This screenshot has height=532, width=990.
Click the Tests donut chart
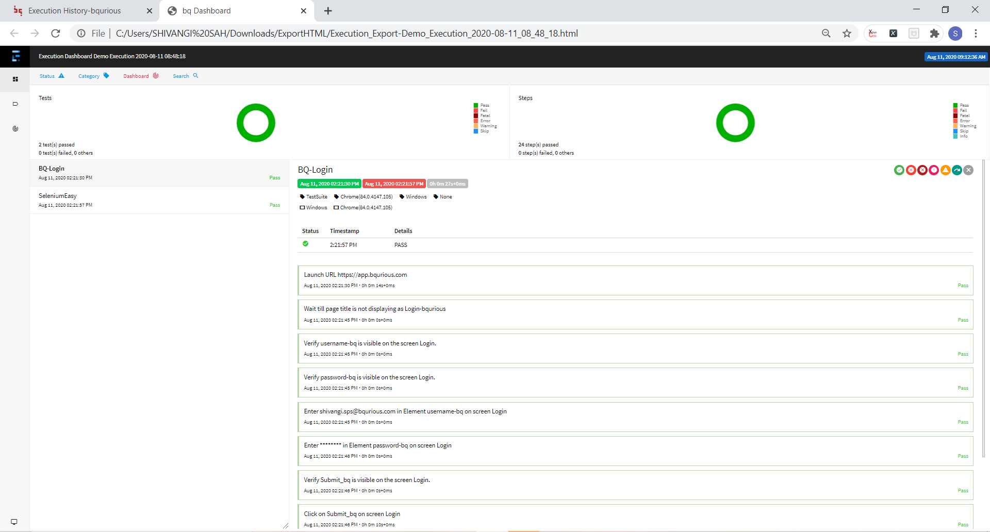click(x=256, y=123)
